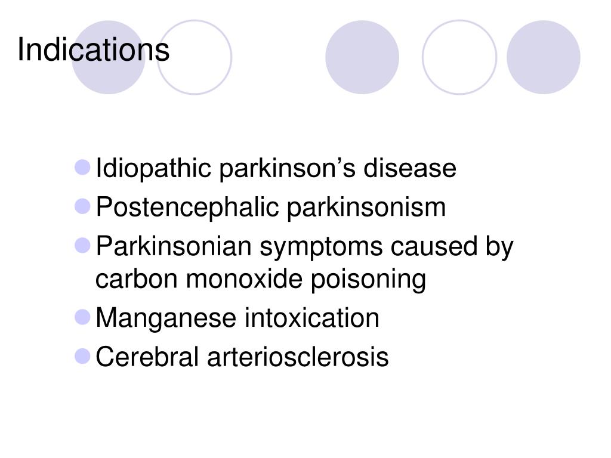Click the outlined circle right of the title

click(x=195, y=57)
